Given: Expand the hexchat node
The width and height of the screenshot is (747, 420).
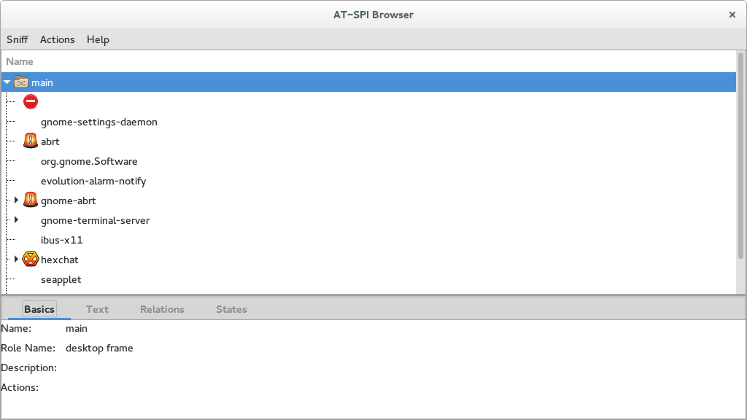Looking at the screenshot, I should [16, 259].
